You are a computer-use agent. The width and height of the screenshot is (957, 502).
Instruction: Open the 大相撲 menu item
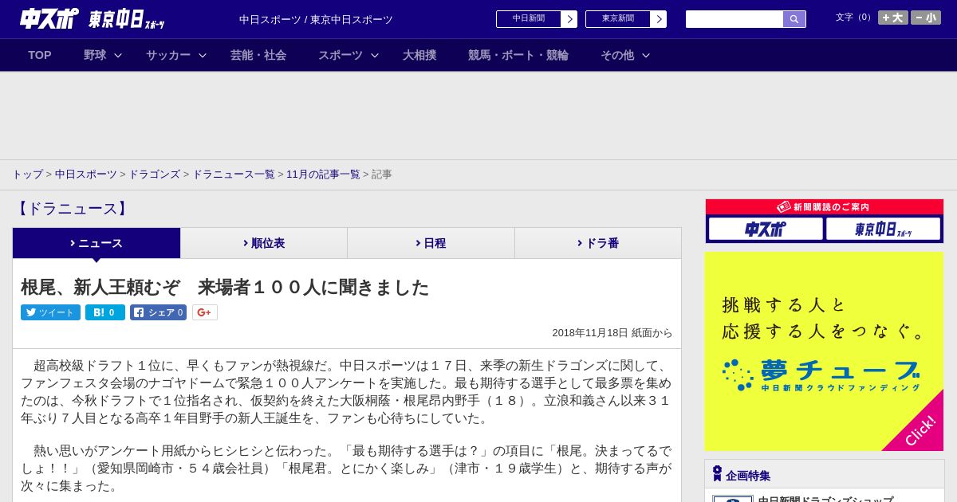419,55
